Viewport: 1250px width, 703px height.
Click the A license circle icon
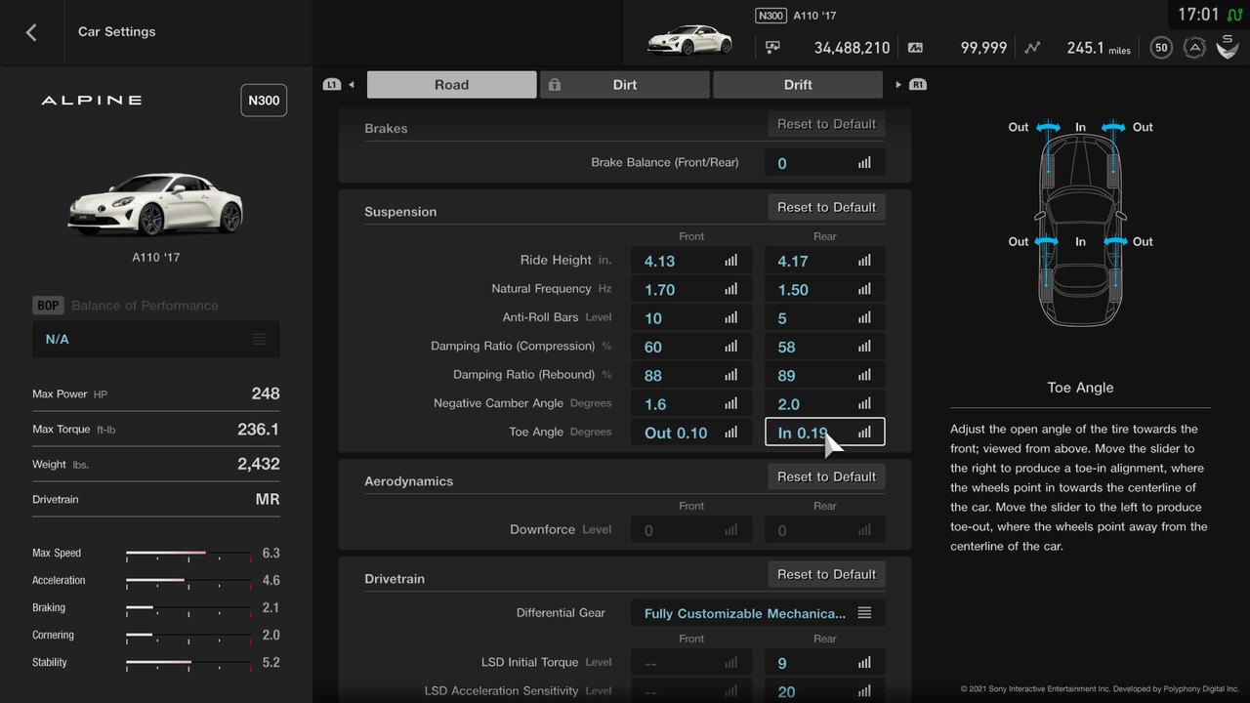pyautogui.click(x=1193, y=47)
